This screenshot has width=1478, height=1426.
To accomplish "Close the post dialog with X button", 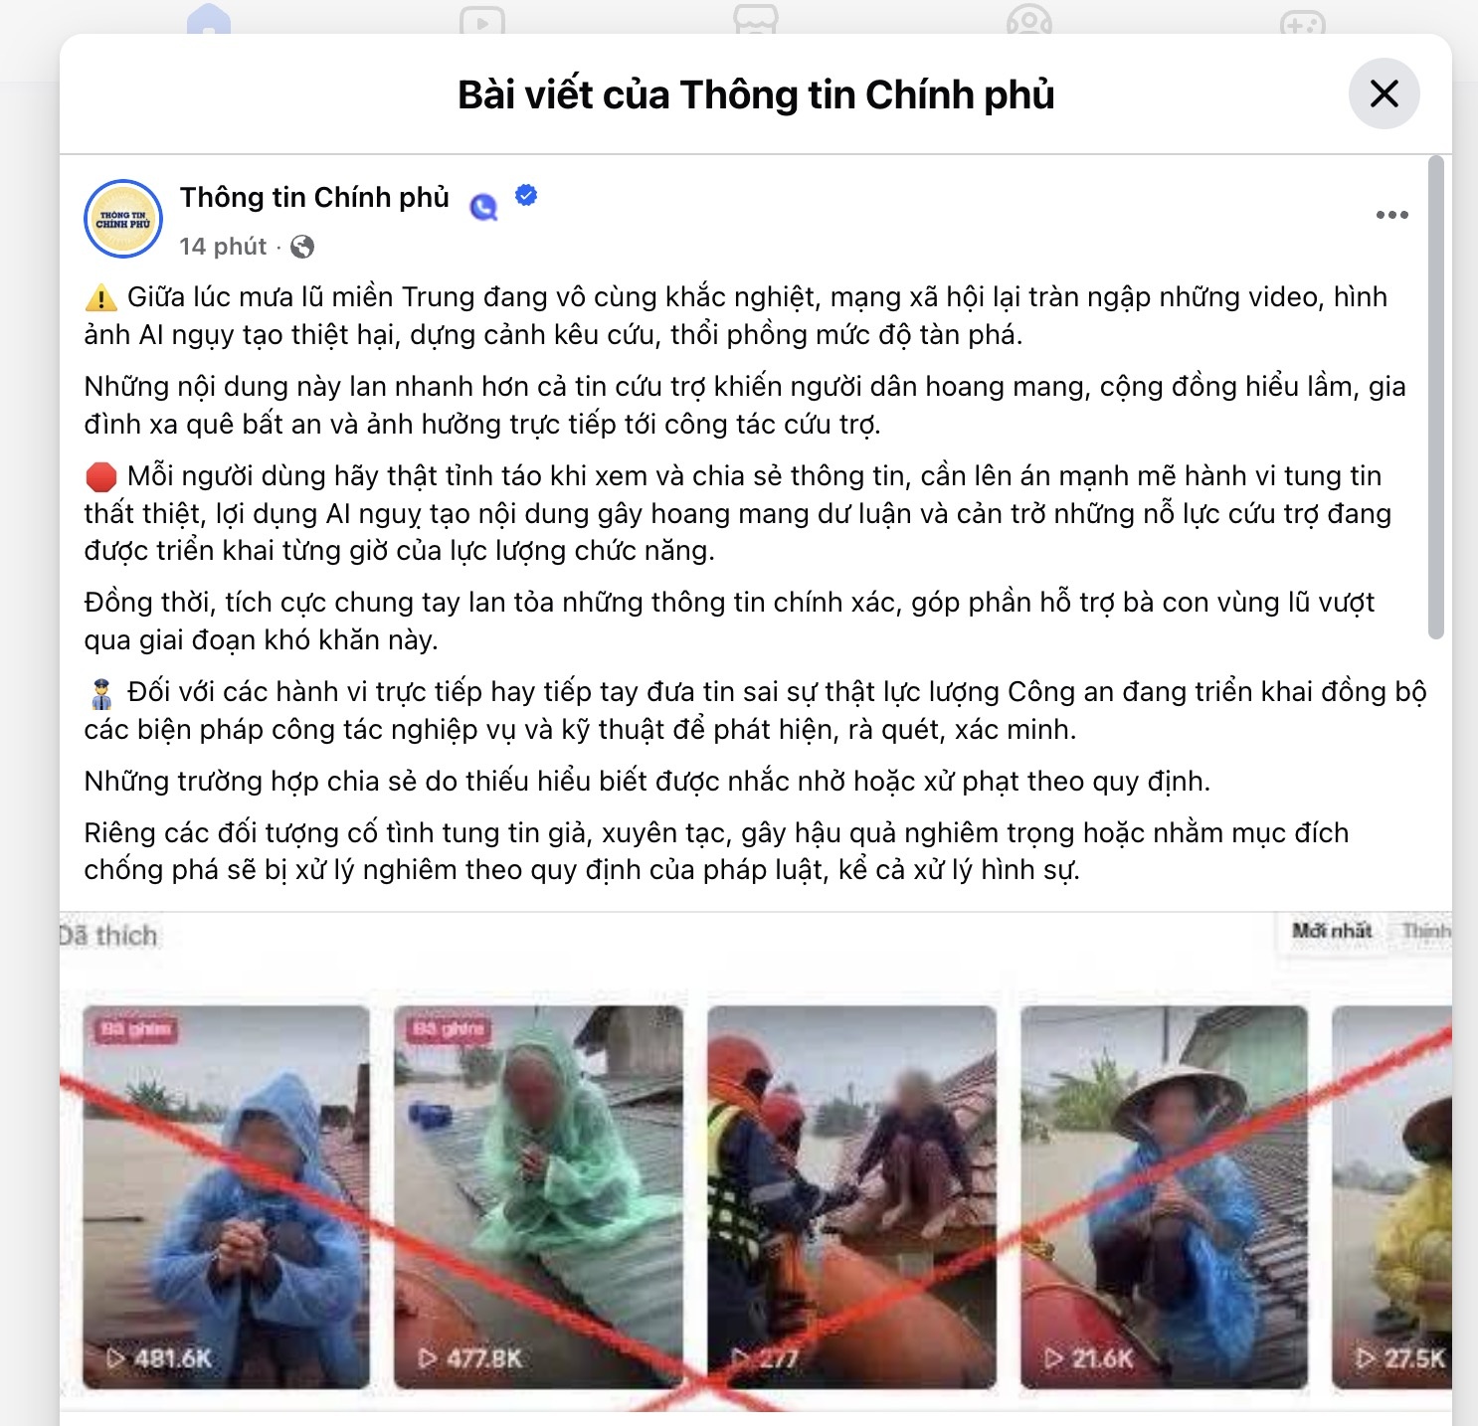I will click(1384, 94).
